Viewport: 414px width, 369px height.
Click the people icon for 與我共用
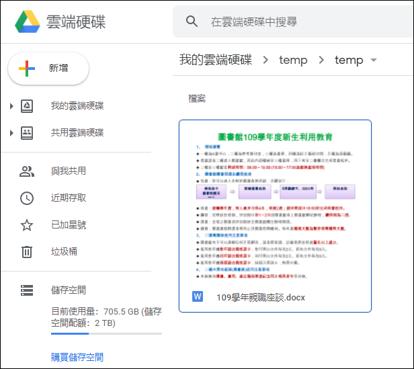[27, 171]
